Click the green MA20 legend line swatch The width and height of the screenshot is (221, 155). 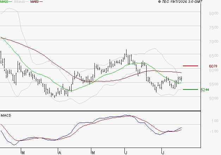click(11, 2)
